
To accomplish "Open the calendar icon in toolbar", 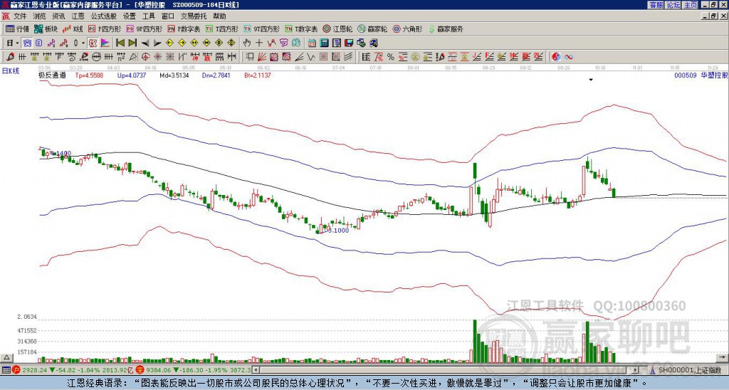I will (x=312, y=43).
